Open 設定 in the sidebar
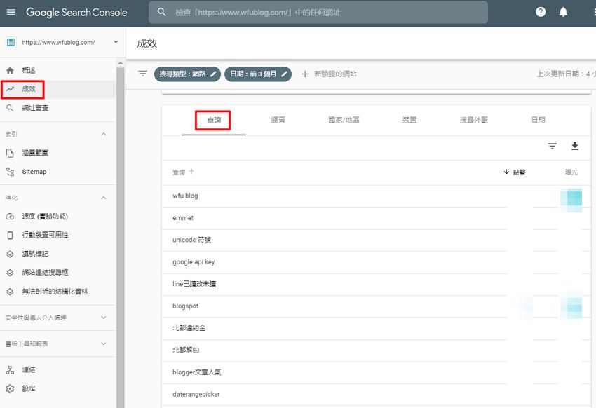Image resolution: width=596 pixels, height=408 pixels. pyautogui.click(x=57, y=388)
